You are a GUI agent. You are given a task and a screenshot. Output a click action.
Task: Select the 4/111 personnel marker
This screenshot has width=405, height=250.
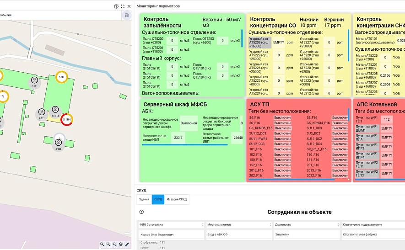59,144
